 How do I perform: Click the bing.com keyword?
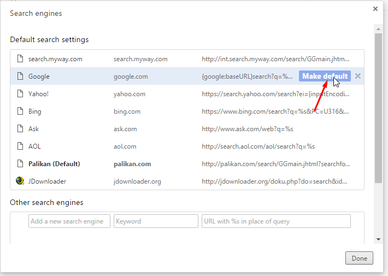(127, 111)
